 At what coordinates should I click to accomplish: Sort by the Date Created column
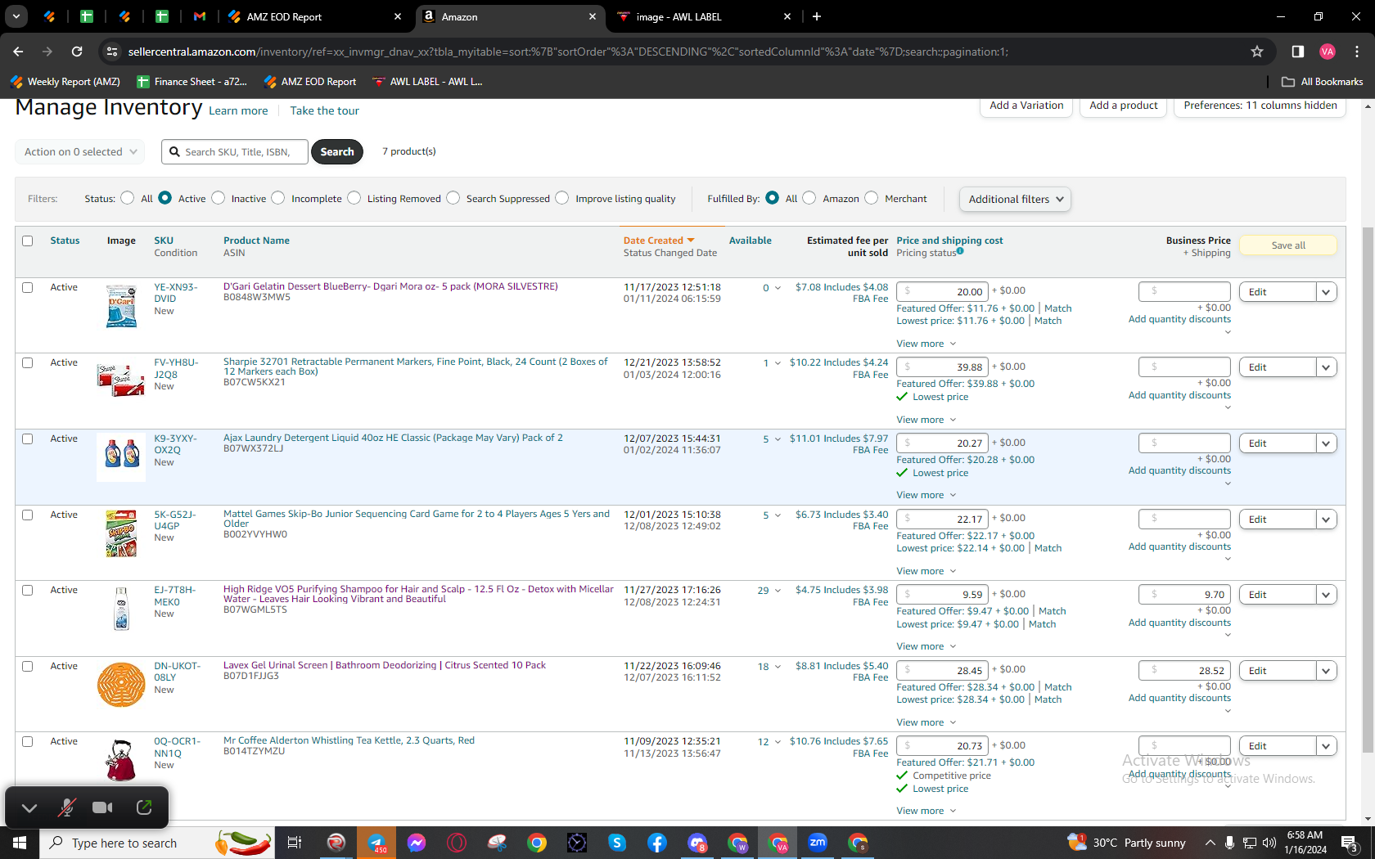coord(658,241)
